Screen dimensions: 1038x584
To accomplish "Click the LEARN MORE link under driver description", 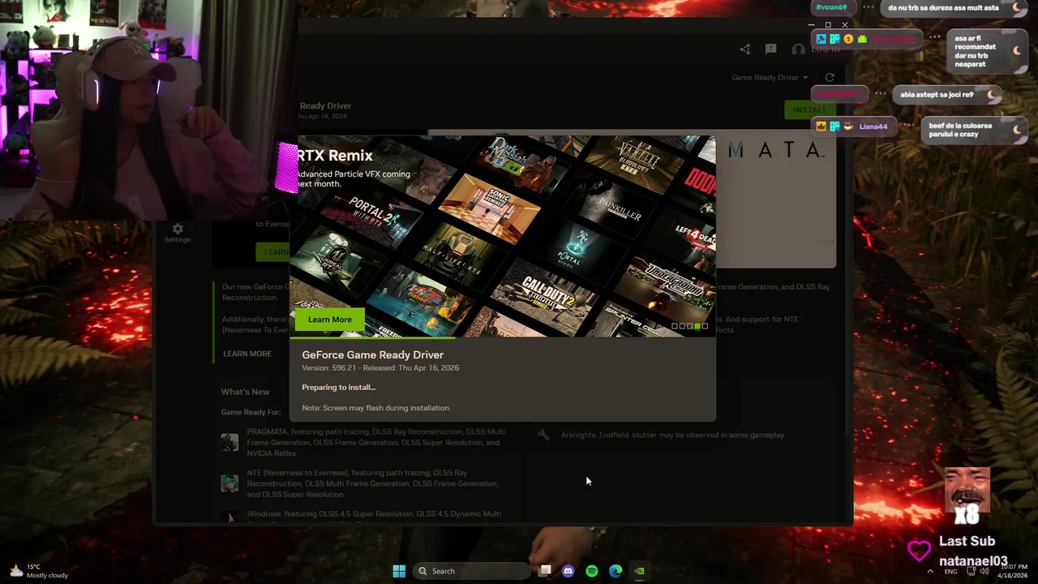I will coord(247,354).
